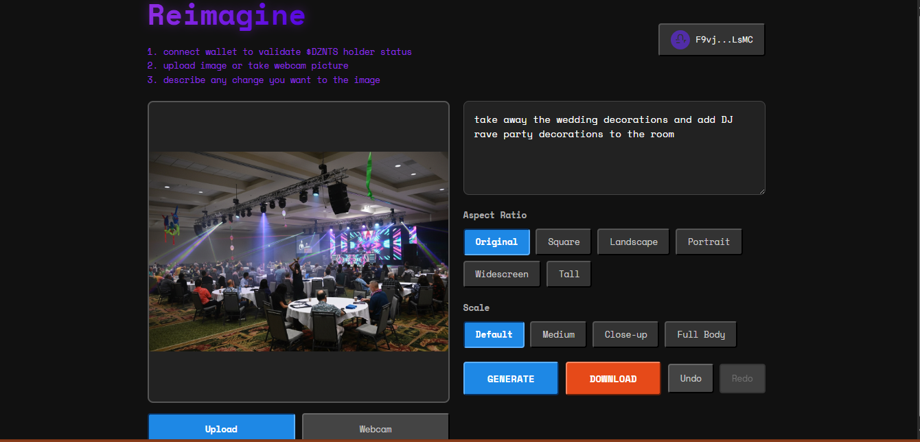This screenshot has width=920, height=442.
Task: Switch to Portrait aspect ratio
Action: coord(709,242)
